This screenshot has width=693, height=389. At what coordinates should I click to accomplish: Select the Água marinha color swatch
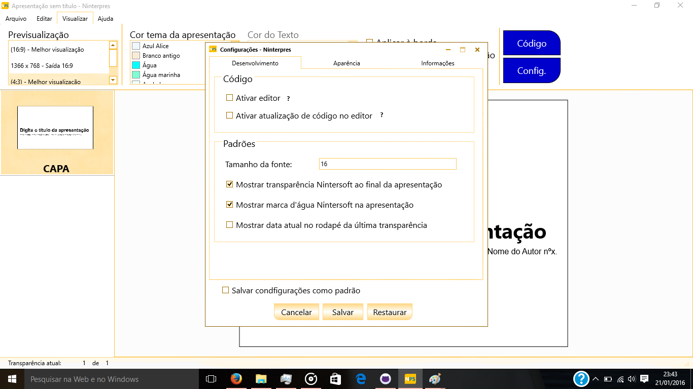[136, 75]
